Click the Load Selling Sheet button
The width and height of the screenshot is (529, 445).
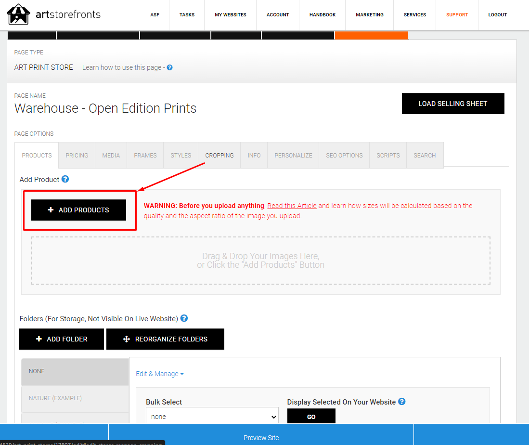(453, 104)
